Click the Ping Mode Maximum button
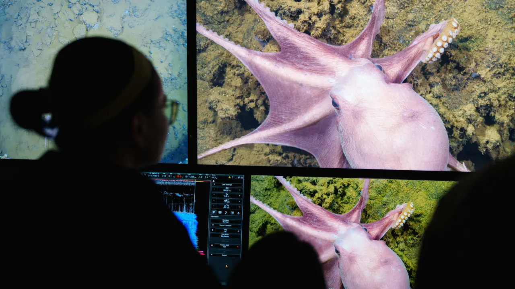Viewport: 515px width, 289px height. pyautogui.click(x=225, y=236)
